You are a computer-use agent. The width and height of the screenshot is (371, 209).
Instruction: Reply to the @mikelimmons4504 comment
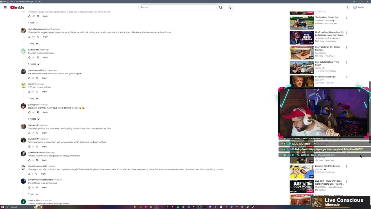tap(43, 174)
